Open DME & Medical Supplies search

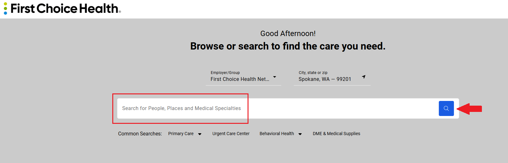point(336,134)
